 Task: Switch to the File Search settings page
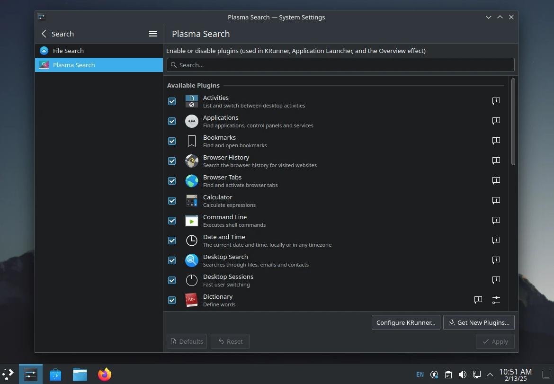68,51
